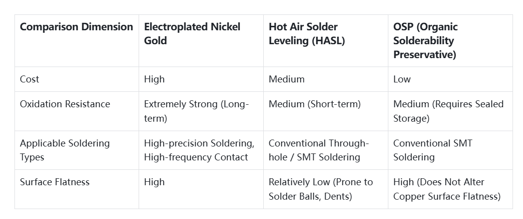Select the 'Medium (Requires Sealed Storage)' cell

448,111
